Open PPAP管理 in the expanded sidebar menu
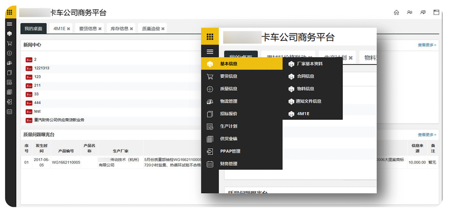 tap(230, 151)
